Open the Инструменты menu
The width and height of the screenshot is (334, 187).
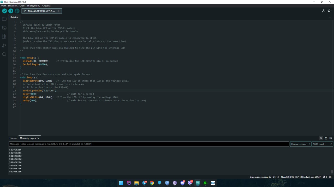[x=34, y=5]
